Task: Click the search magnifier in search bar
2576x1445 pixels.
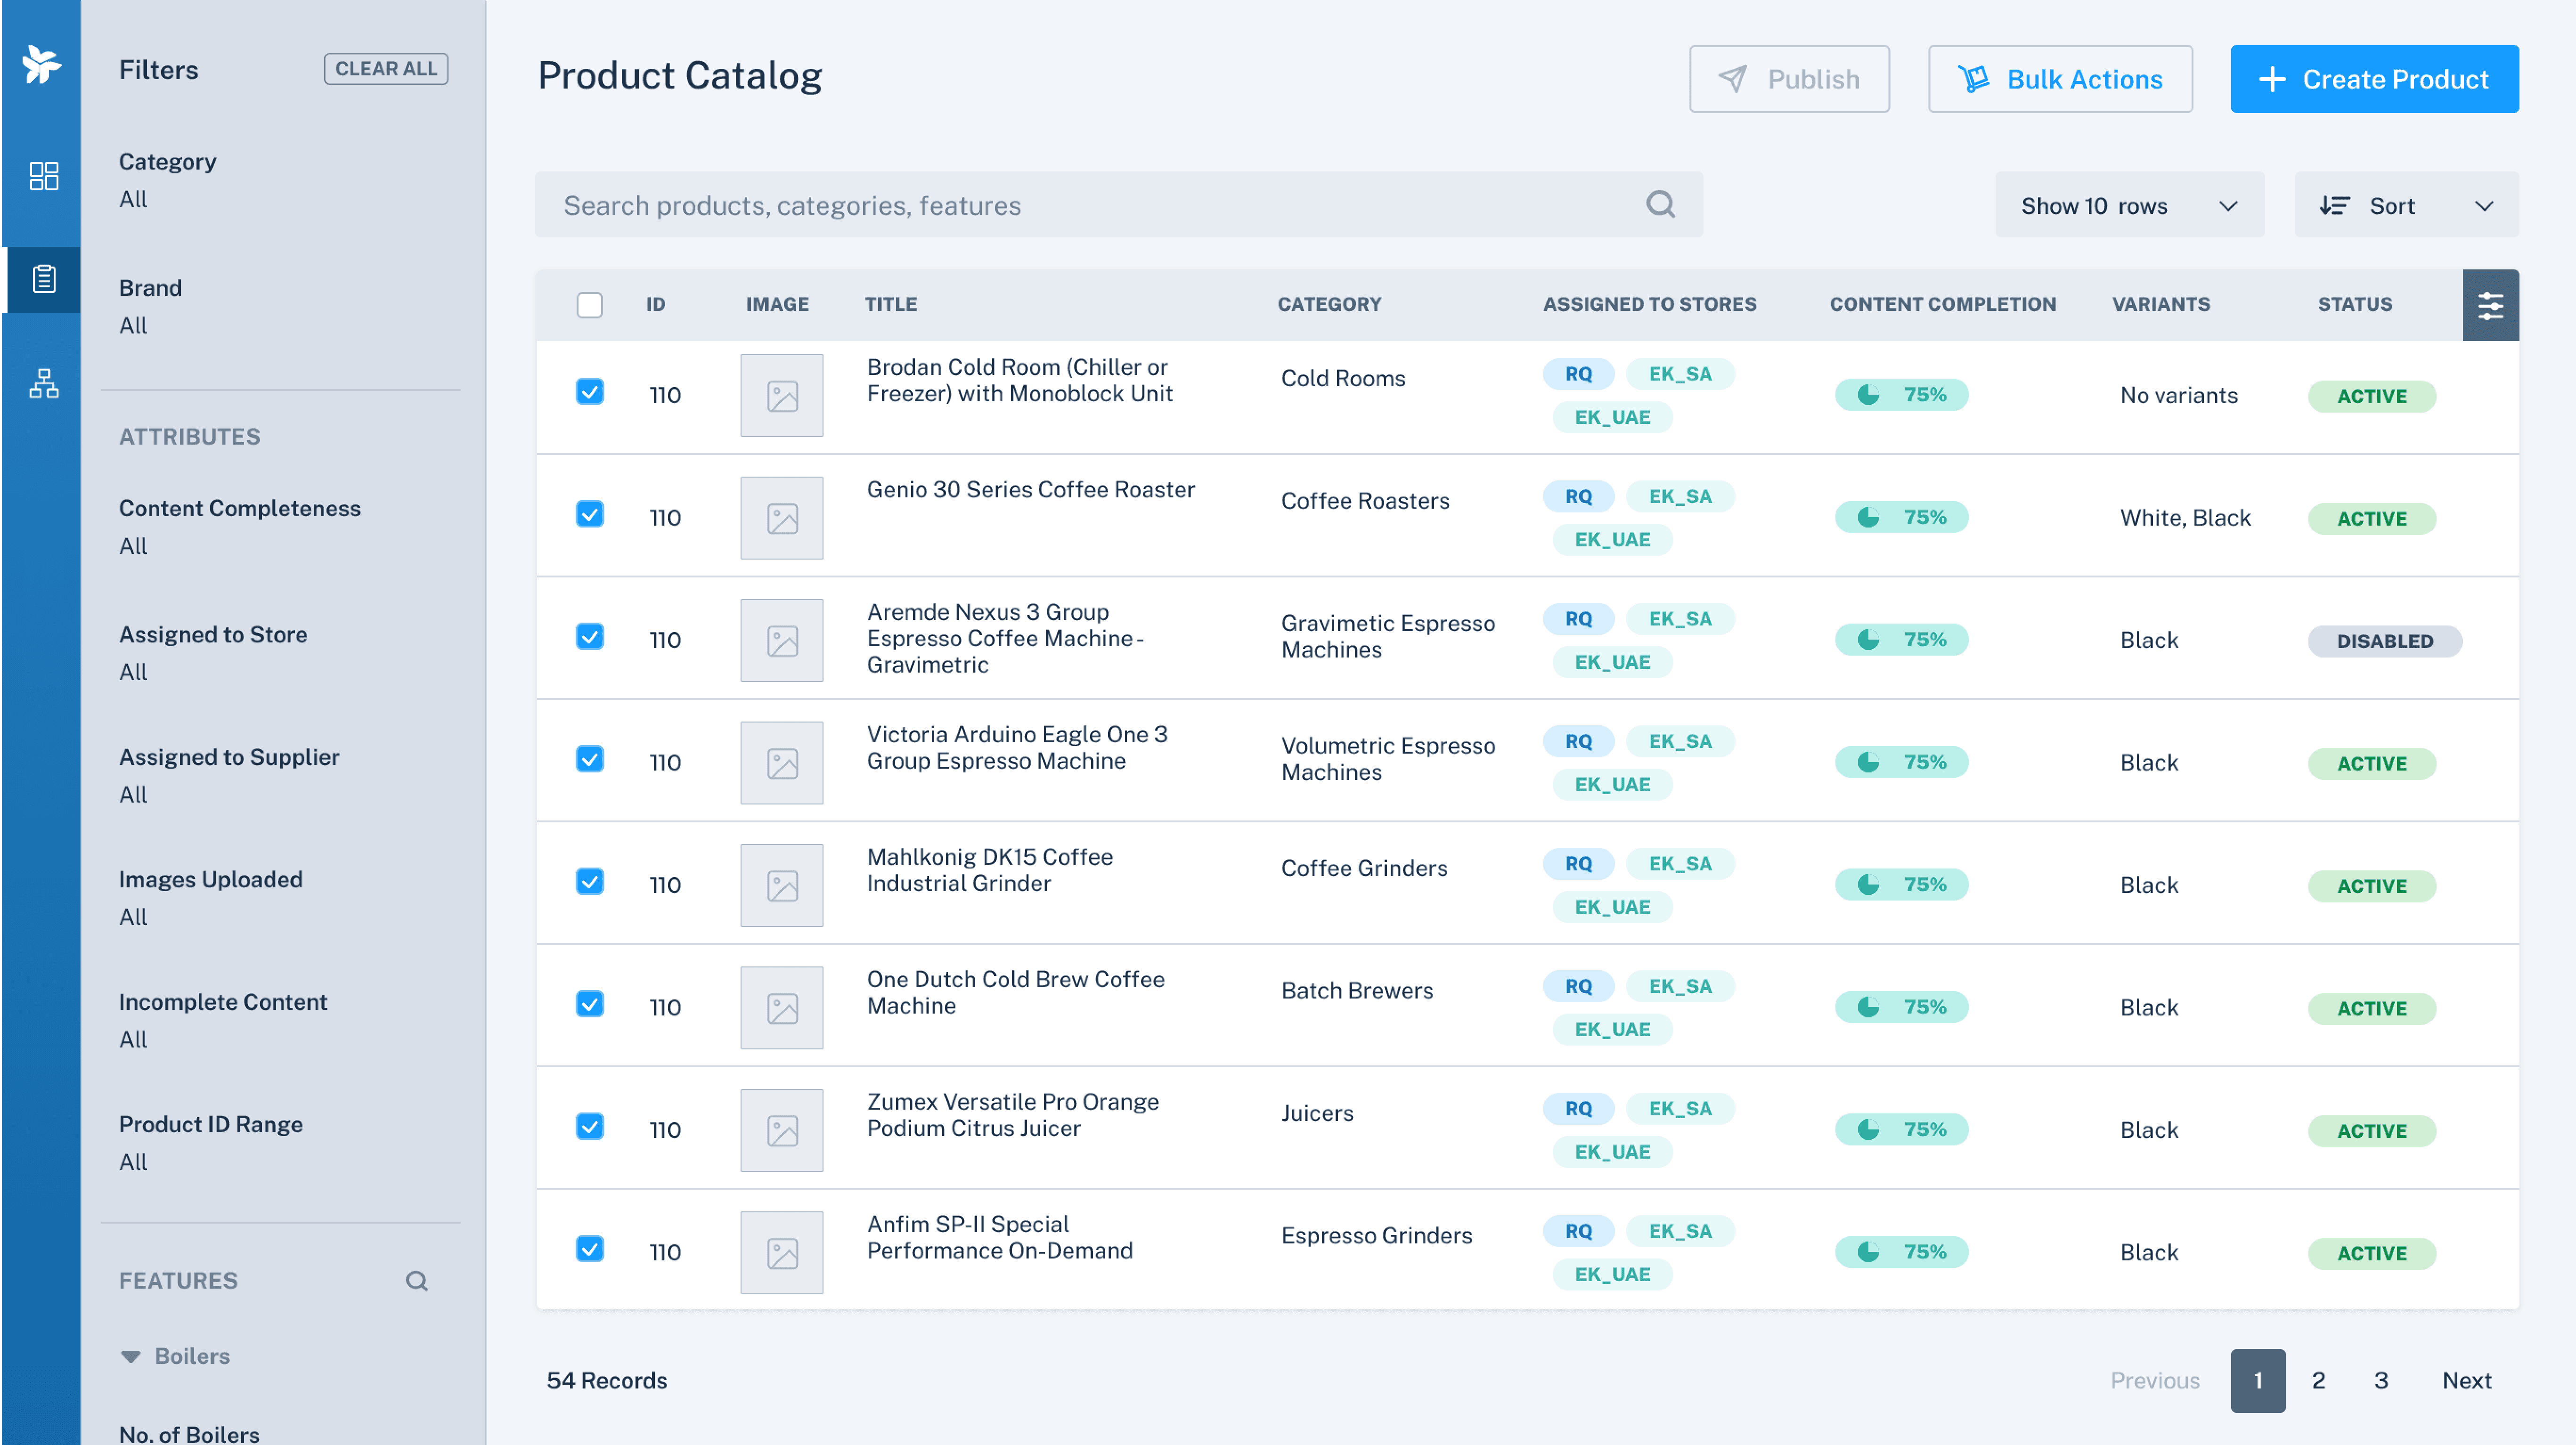Action: pos(1659,205)
